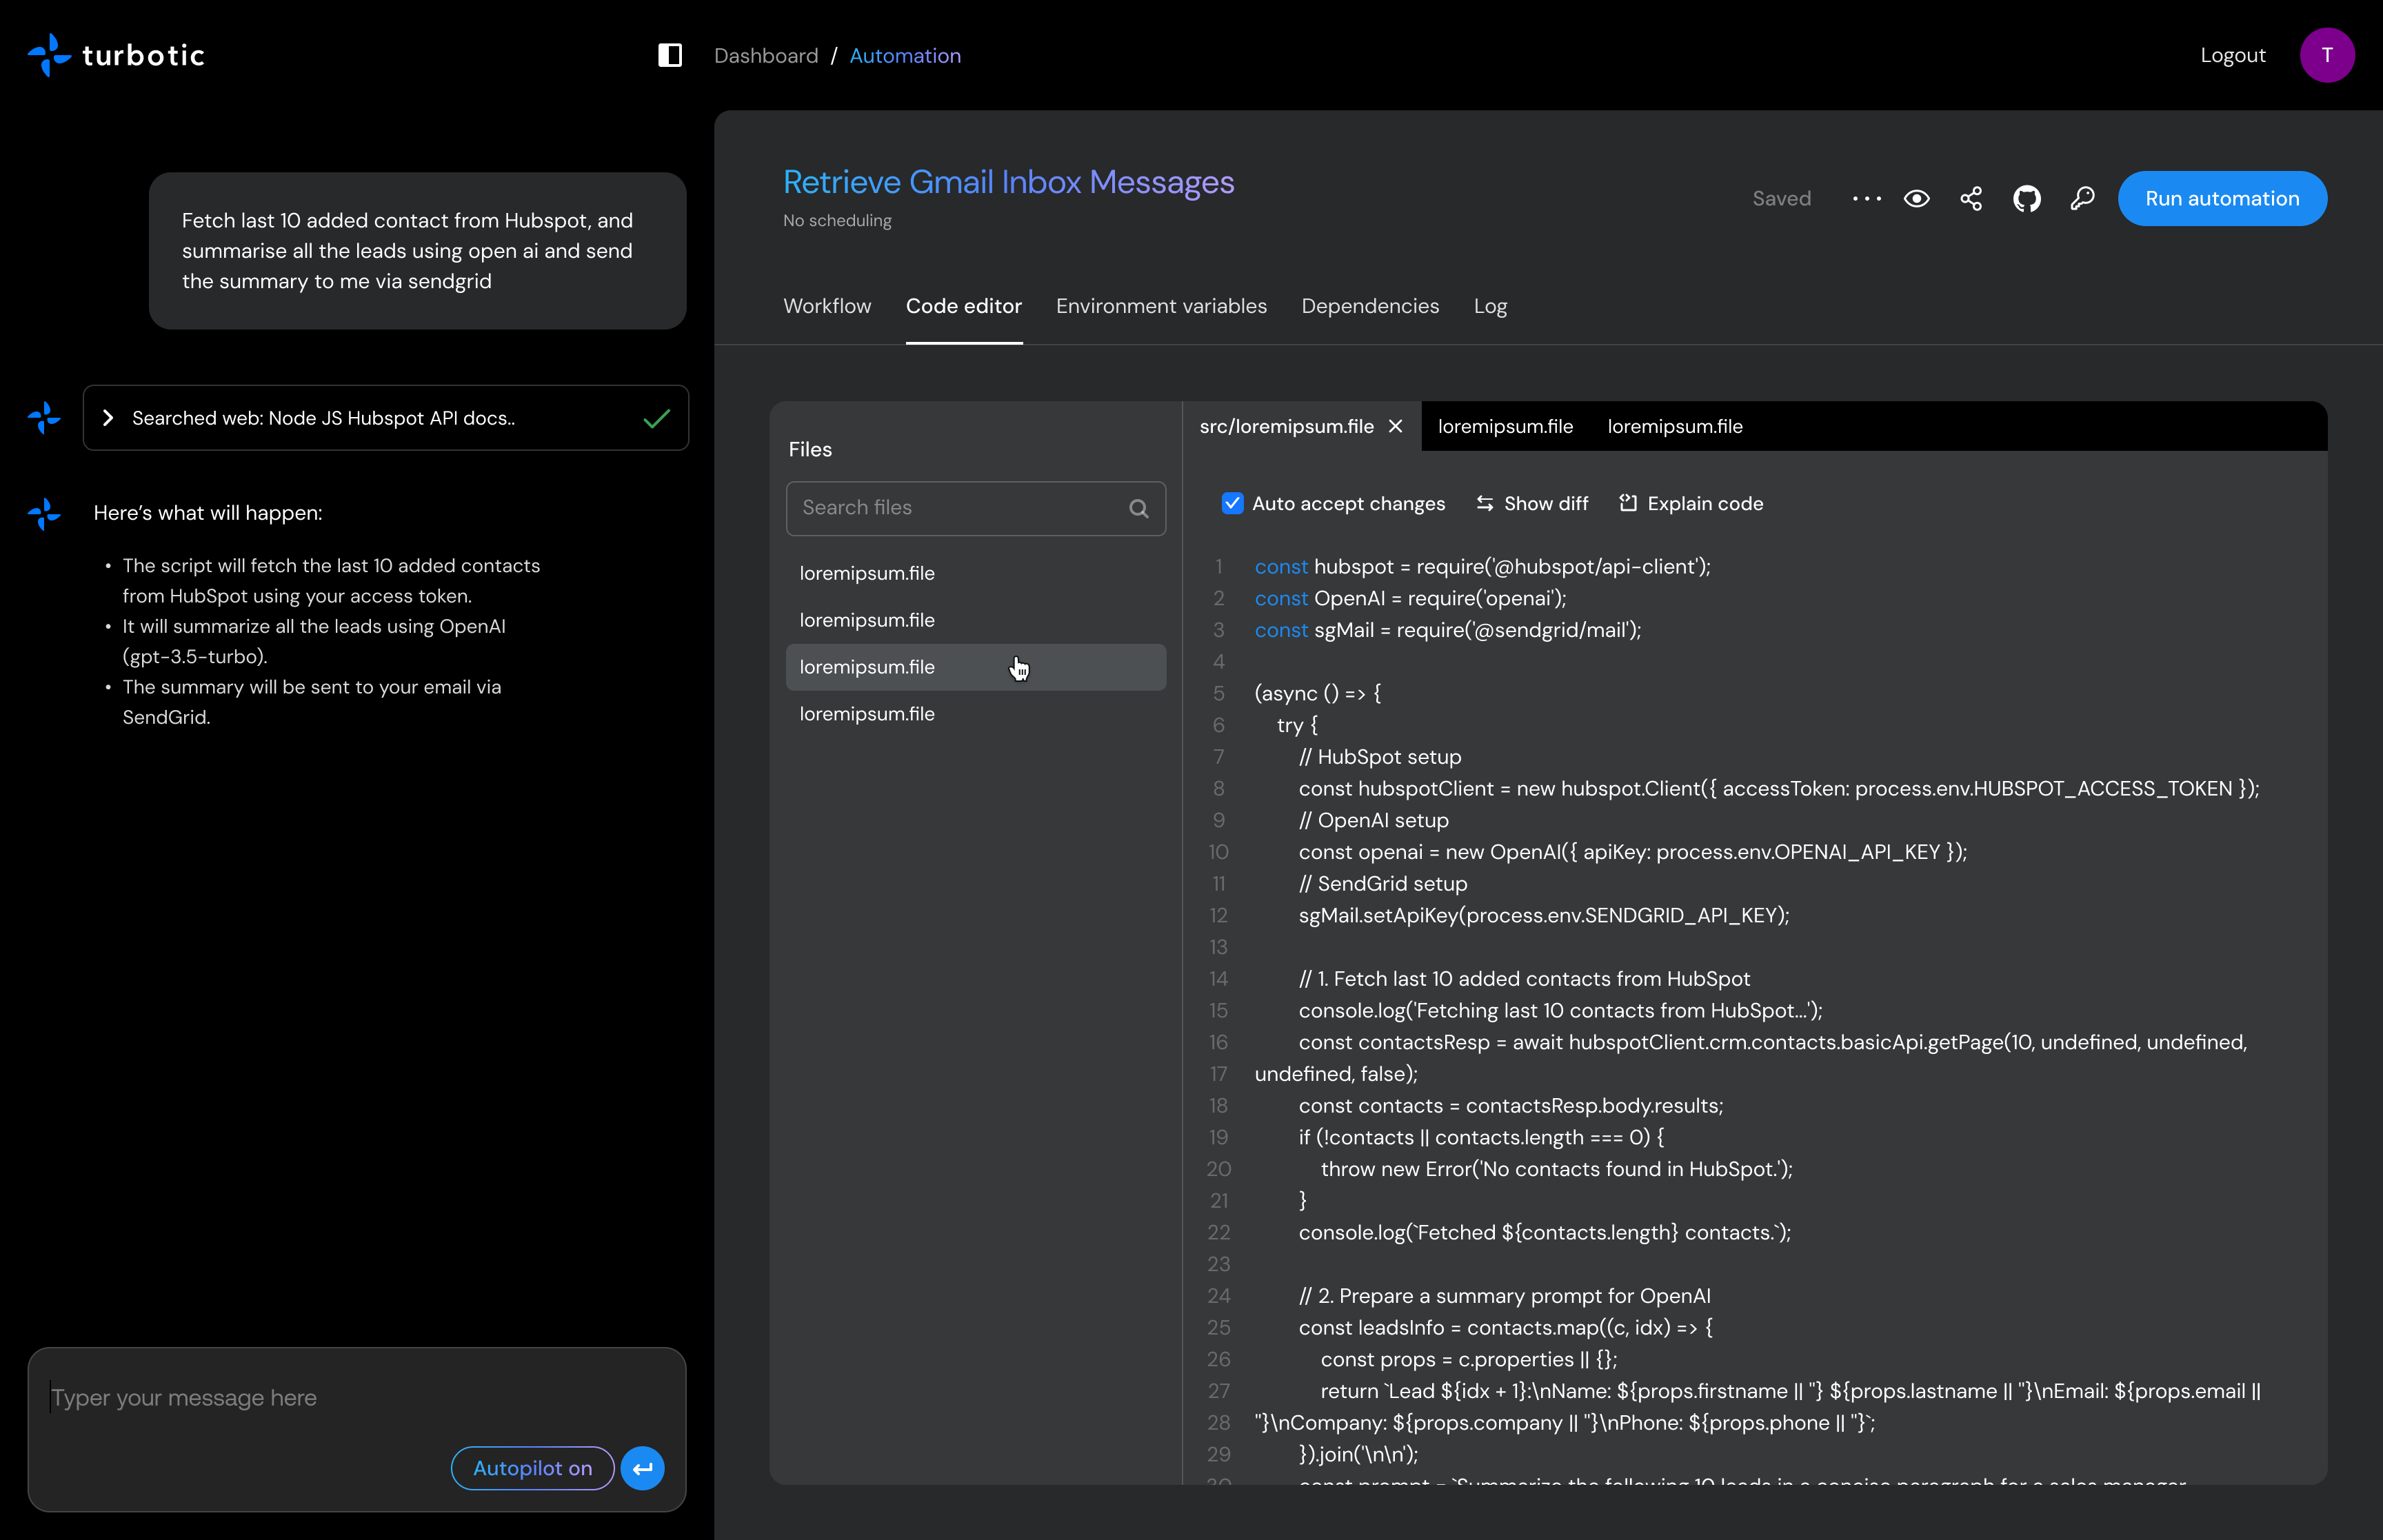Uncheck the Auto accept changes checkbox
2383x1540 pixels.
point(1232,503)
